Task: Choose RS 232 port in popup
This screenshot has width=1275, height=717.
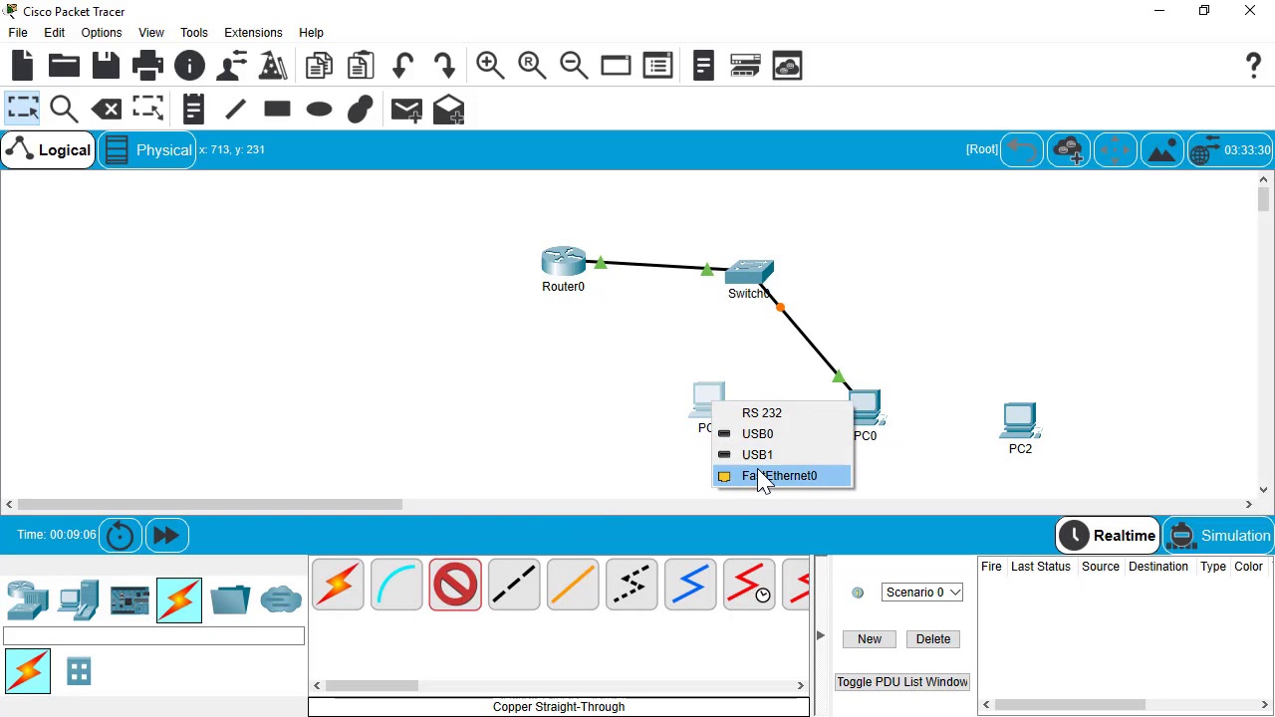Action: click(x=782, y=413)
